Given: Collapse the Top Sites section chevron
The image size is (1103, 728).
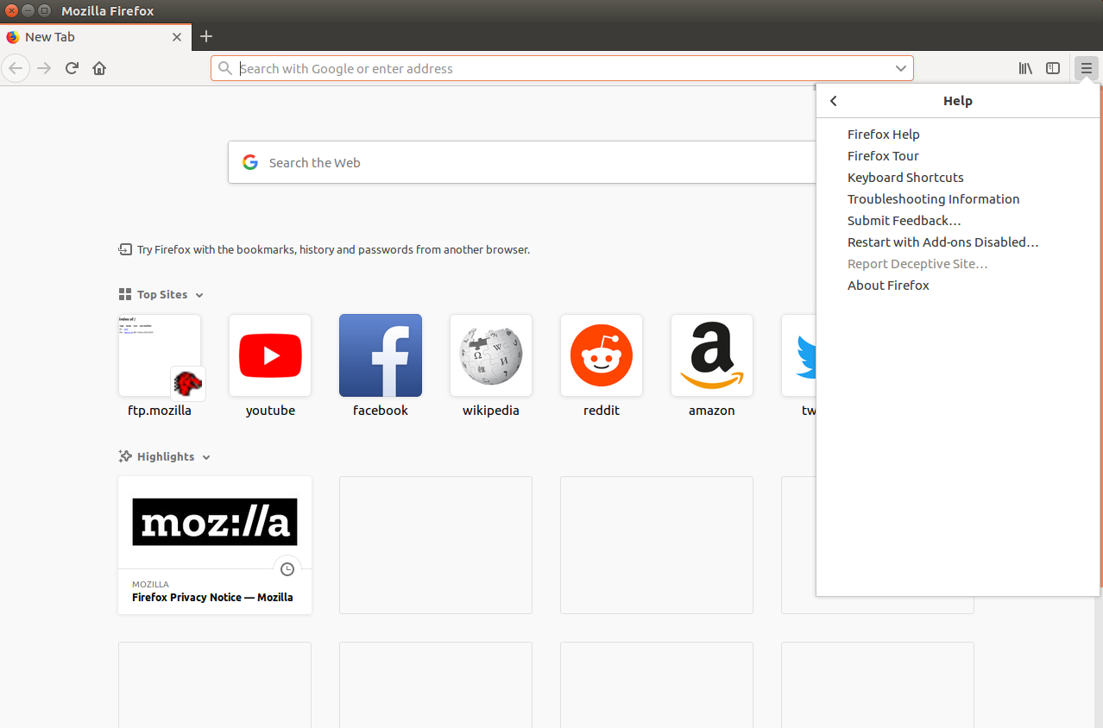Looking at the screenshot, I should (x=199, y=295).
